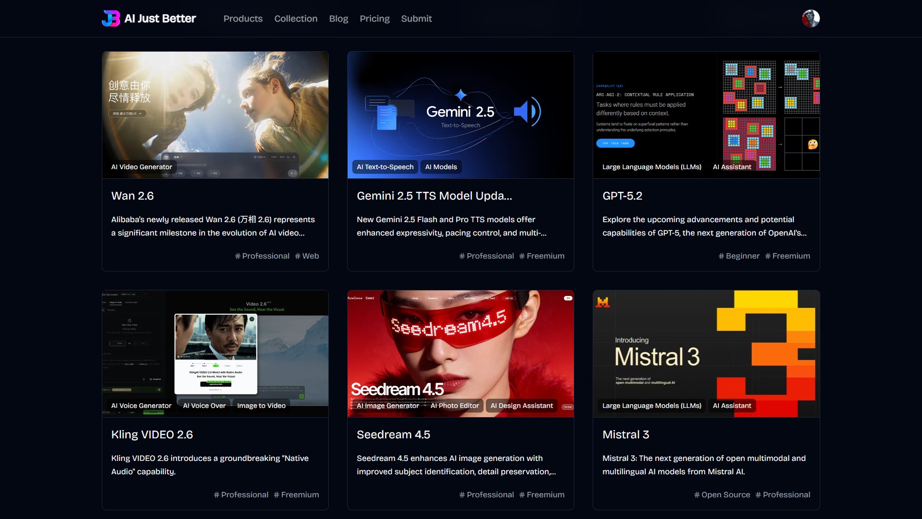Image resolution: width=922 pixels, height=519 pixels.
Task: Select the #Web hashtag on Wan 2.6
Action: [x=307, y=256]
